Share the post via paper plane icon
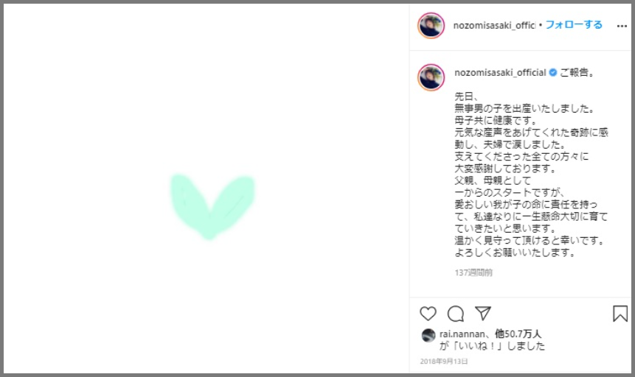Image resolution: width=635 pixels, height=377 pixels. [x=483, y=313]
